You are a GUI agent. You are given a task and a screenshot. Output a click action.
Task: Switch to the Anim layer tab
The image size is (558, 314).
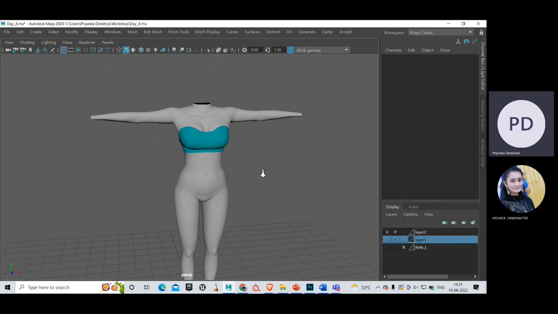pos(413,207)
